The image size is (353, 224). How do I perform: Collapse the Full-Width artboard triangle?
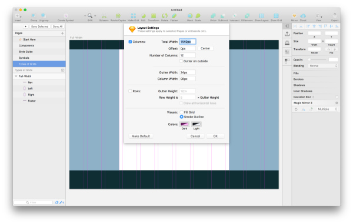click(x=16, y=76)
